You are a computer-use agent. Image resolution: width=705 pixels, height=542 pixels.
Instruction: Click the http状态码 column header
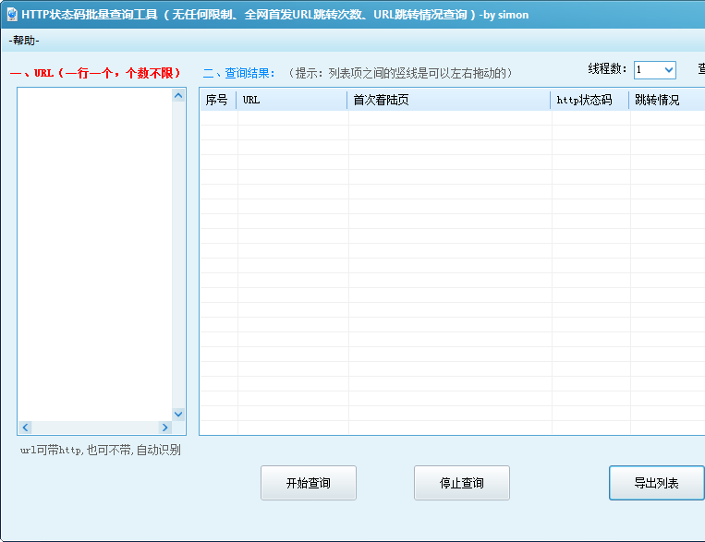pos(590,100)
